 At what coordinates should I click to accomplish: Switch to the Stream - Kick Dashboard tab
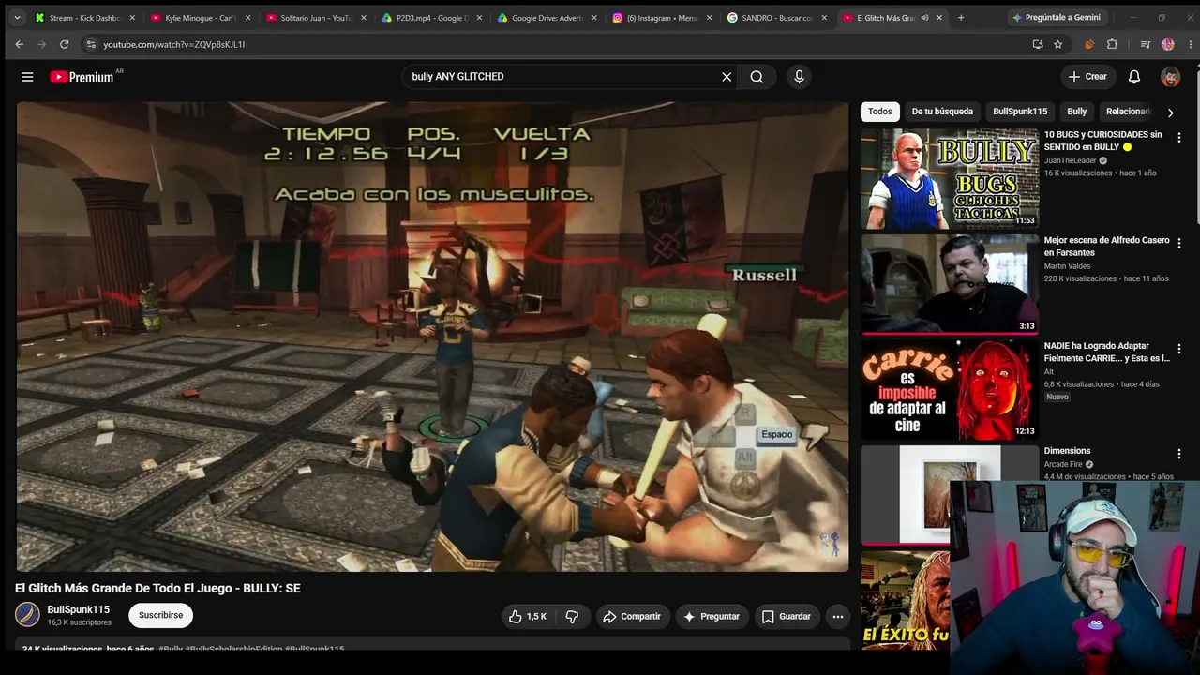click(84, 18)
